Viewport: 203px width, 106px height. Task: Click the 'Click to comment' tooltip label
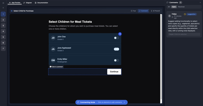(x=56, y=67)
